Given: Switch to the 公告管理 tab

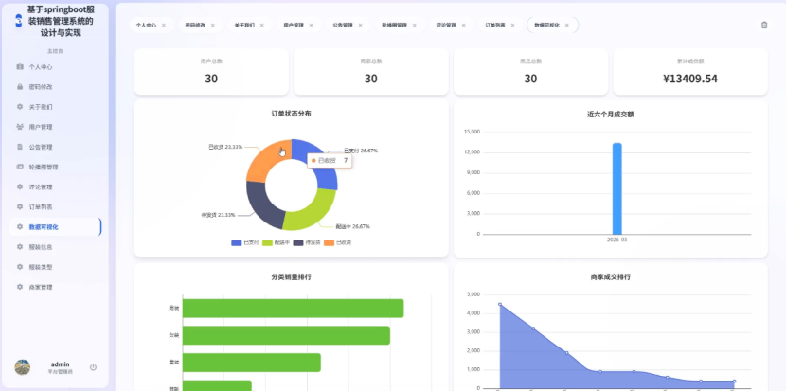Looking at the screenshot, I should (x=343, y=25).
